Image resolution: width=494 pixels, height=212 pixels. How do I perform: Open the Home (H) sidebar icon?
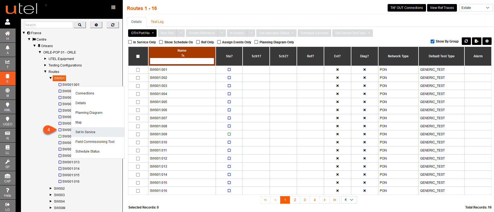click(8, 36)
